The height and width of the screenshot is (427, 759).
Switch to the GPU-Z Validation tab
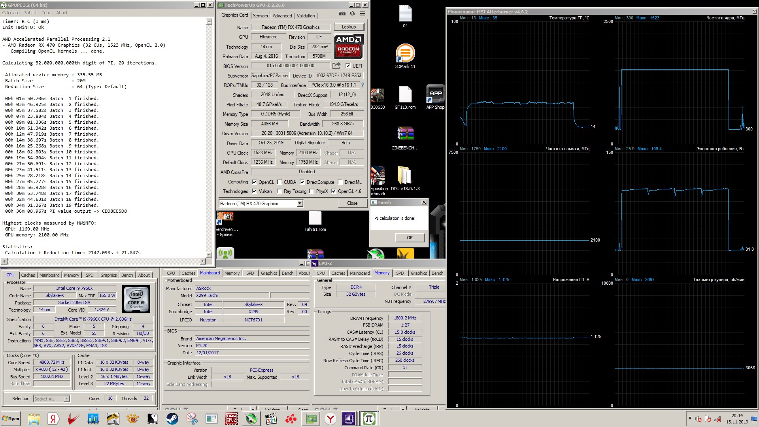coord(306,16)
